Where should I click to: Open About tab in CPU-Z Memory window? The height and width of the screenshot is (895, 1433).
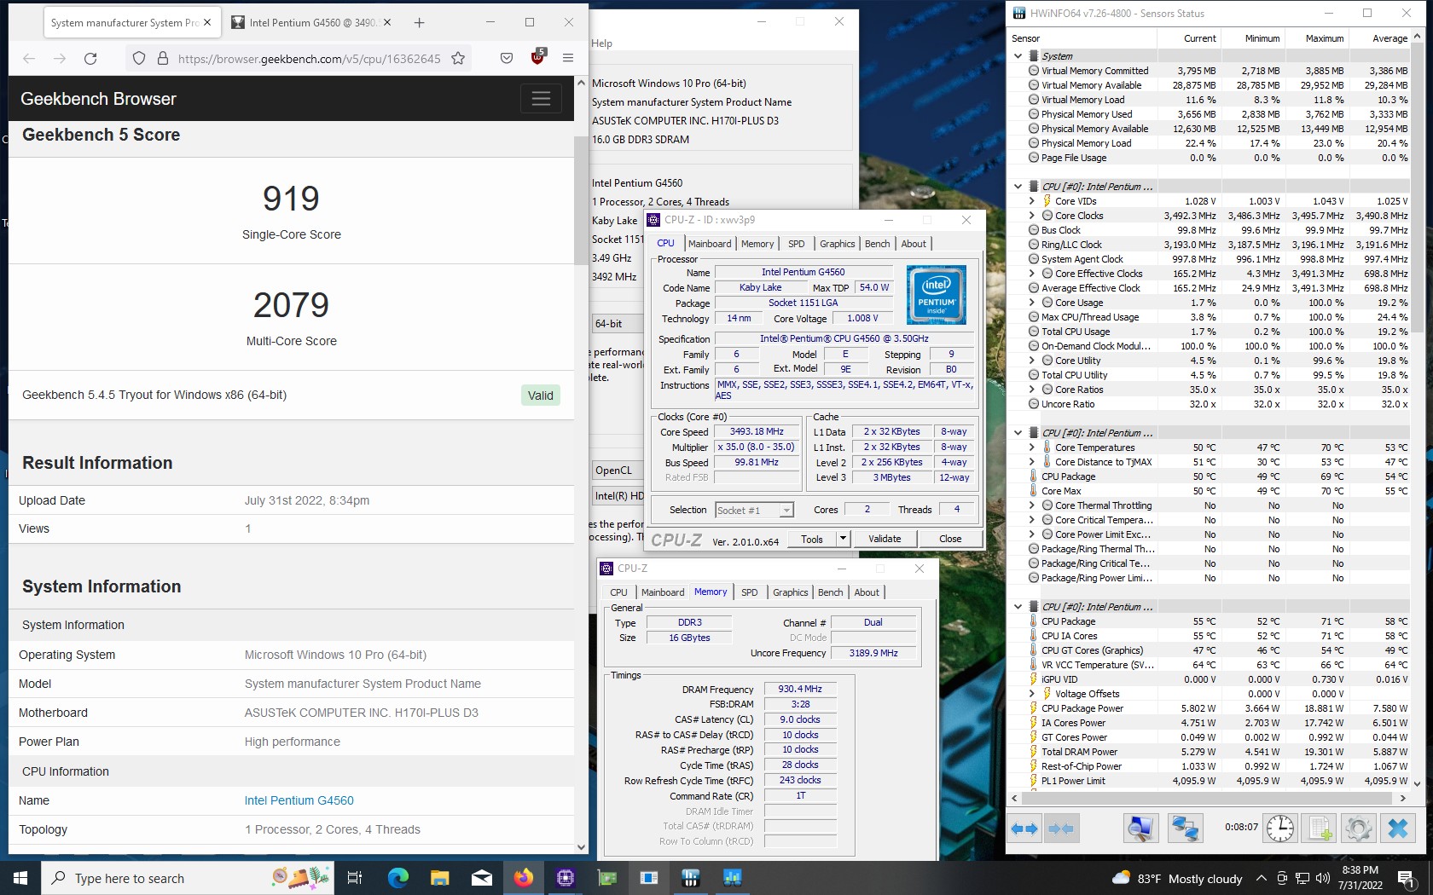[867, 592]
